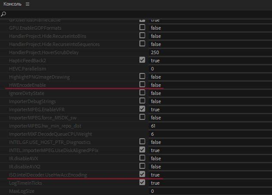Image resolution: width=272 pixels, height=195 pixels.
Task: Select the HWEncodeEnable label
Action: pyautogui.click(x=28, y=85)
